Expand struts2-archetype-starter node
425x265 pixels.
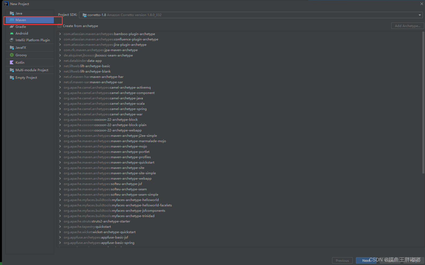pos(60,221)
